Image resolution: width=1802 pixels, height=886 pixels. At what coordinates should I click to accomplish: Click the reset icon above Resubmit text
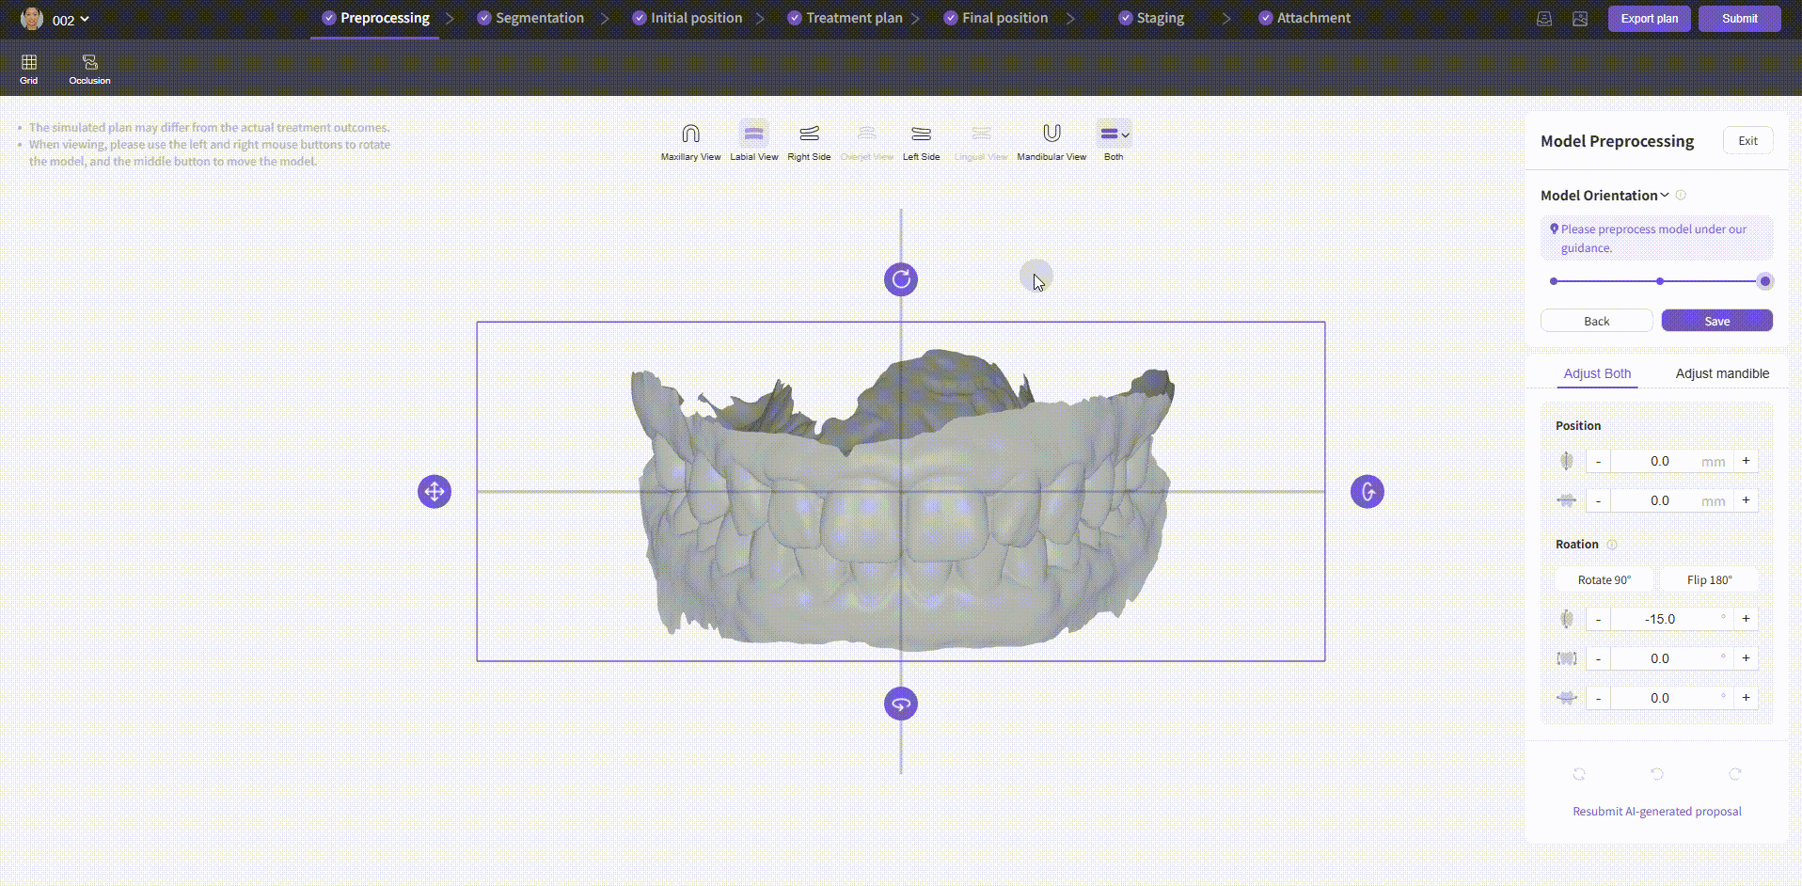tap(1579, 774)
